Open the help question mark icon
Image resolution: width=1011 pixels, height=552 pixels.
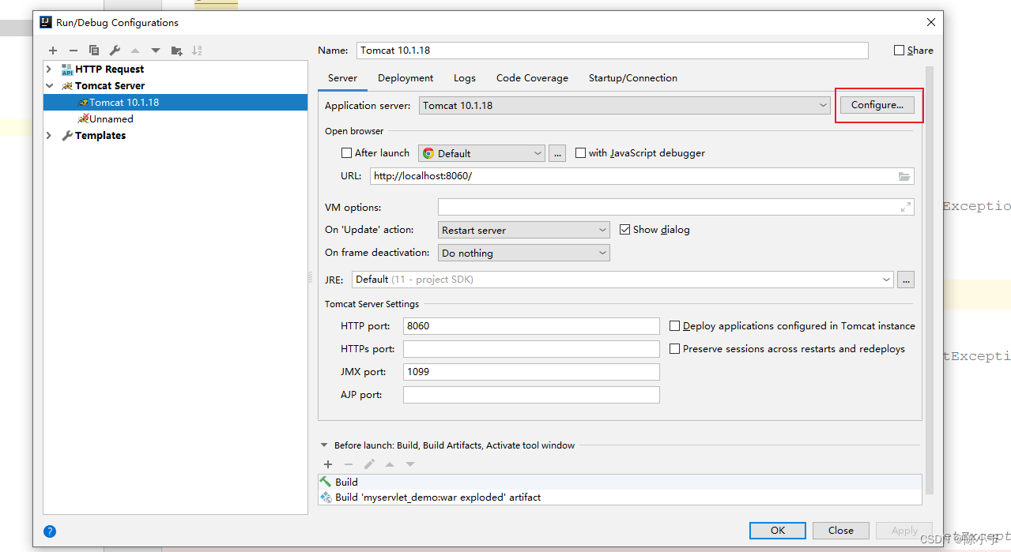pyautogui.click(x=49, y=531)
